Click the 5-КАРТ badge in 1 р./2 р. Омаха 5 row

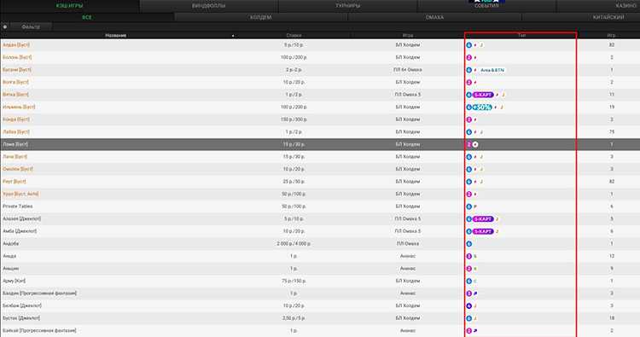(x=483, y=95)
